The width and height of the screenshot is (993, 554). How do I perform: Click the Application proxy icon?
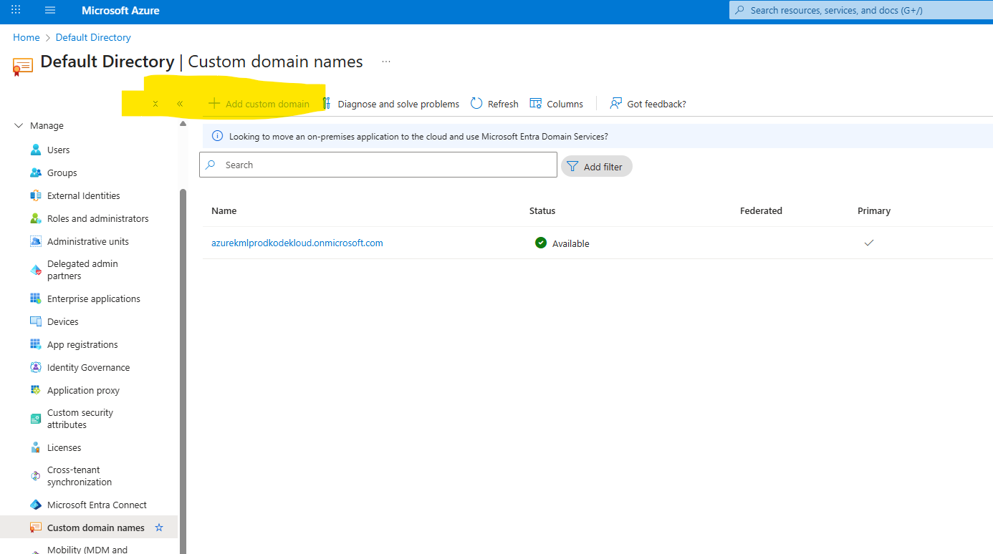tap(36, 390)
